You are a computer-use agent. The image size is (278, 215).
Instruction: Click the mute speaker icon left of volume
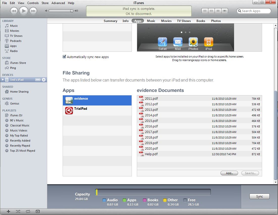[x=46, y=11]
